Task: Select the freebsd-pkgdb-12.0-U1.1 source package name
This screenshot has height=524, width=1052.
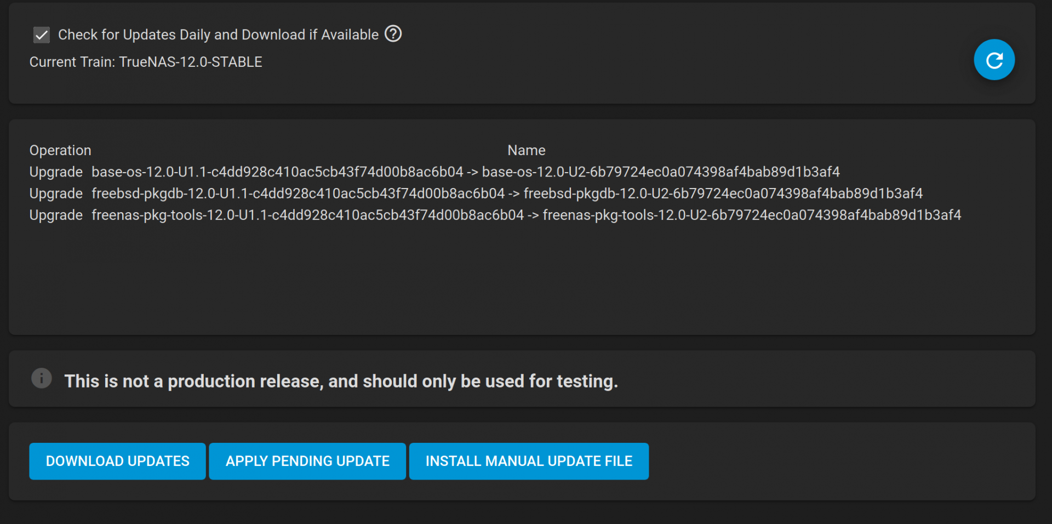Action: (x=298, y=193)
